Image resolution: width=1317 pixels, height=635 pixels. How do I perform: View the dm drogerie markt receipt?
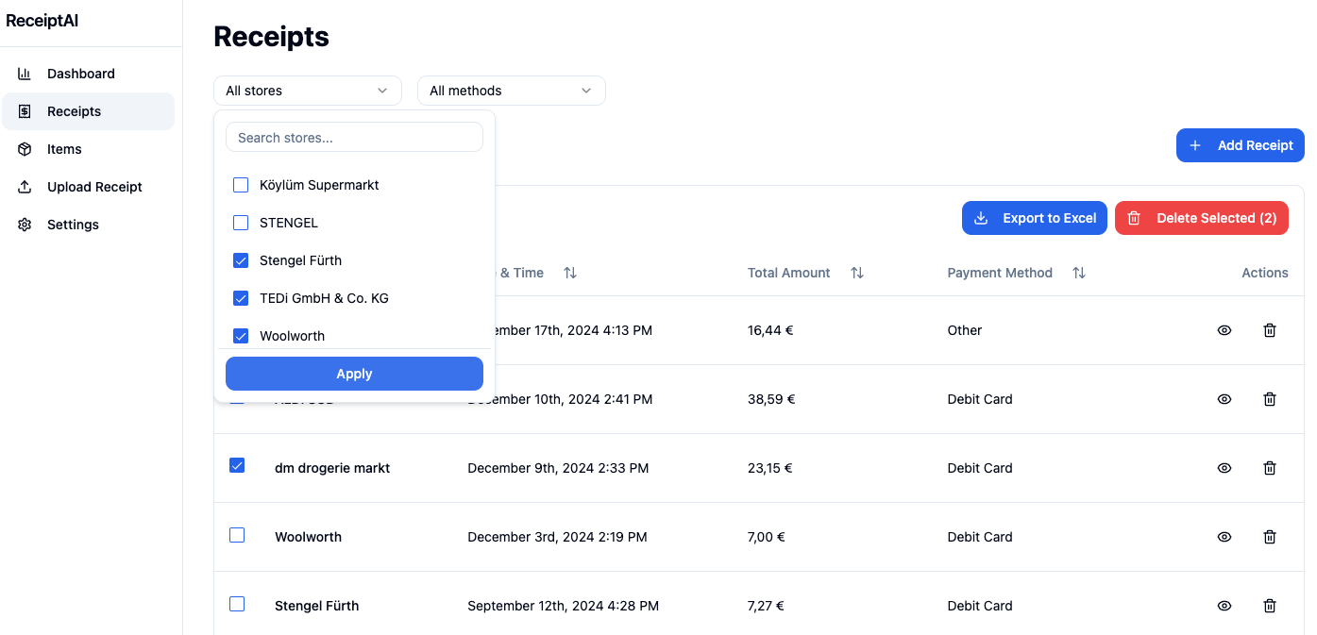click(x=1224, y=468)
